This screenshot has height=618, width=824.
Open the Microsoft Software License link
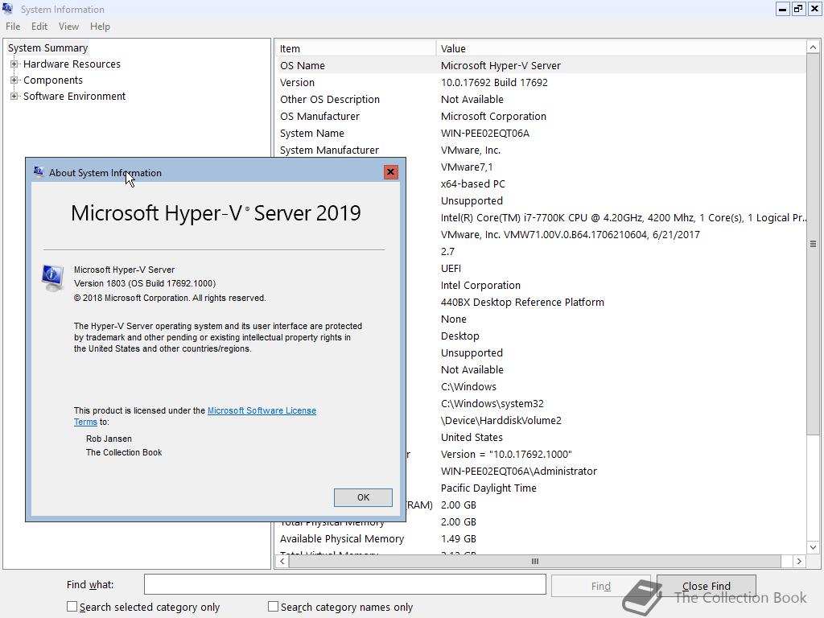click(x=262, y=410)
